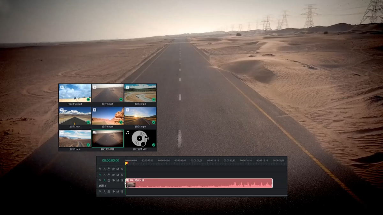The height and width of the screenshot is (215, 383).
Task: Mute the bottom track with M
Action: (x=117, y=191)
